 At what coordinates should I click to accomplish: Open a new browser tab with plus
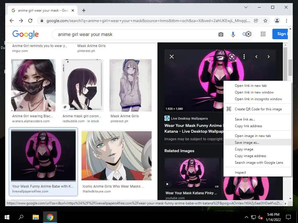pos(84,11)
